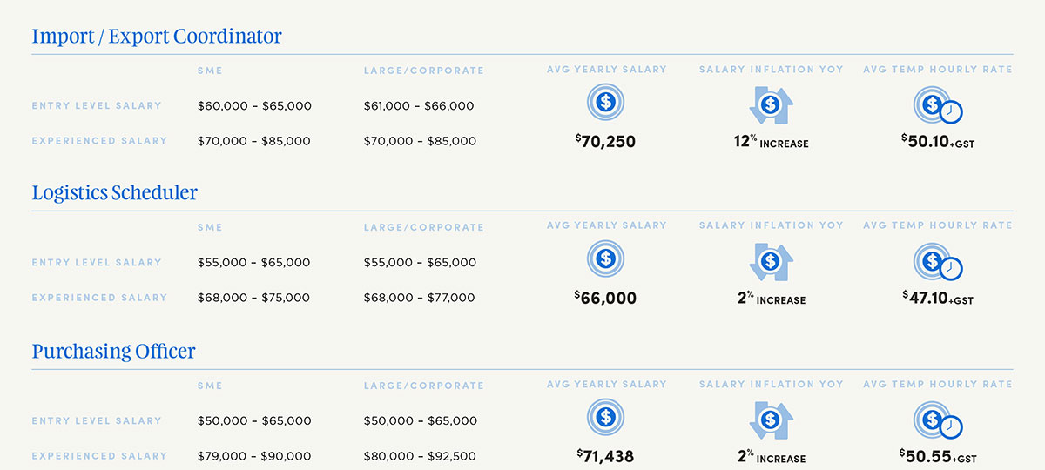Click the $80,000 – $92,500 experienced corporate salary
Image resolution: width=1045 pixels, height=470 pixels.
[x=420, y=456]
